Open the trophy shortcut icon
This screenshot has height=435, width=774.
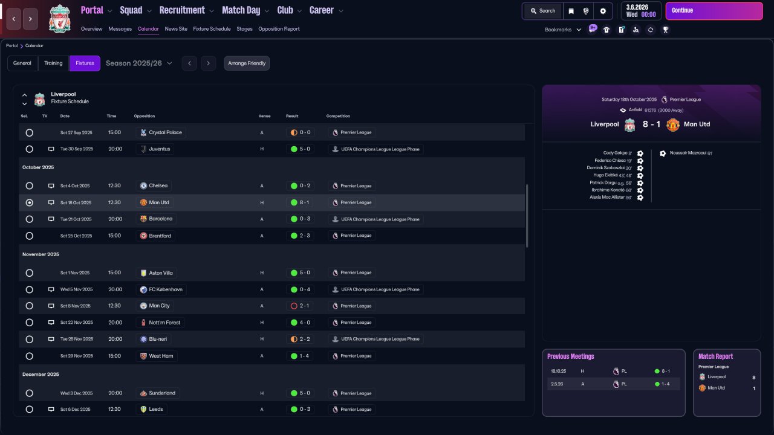pyautogui.click(x=665, y=30)
